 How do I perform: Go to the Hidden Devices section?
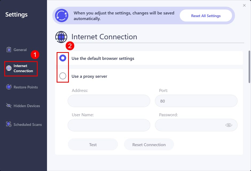tap(27, 106)
